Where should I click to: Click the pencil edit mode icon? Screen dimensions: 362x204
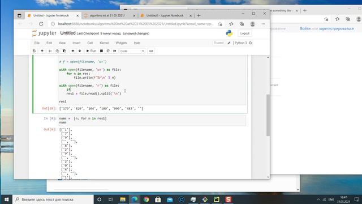229,43
